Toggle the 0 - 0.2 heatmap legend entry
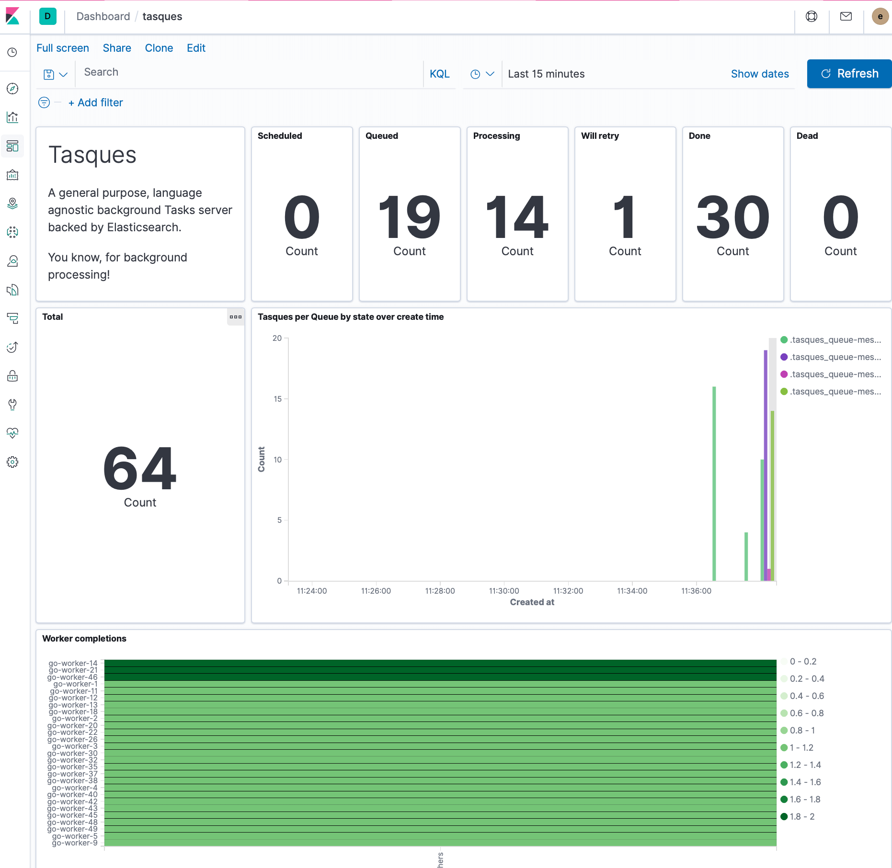 (799, 662)
